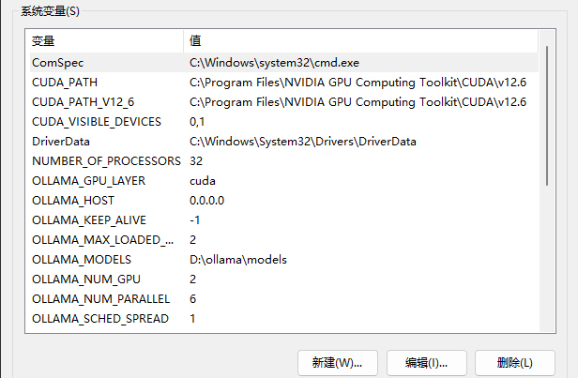Select the CUDA_PATH variable row
578x378 pixels.
pos(283,83)
